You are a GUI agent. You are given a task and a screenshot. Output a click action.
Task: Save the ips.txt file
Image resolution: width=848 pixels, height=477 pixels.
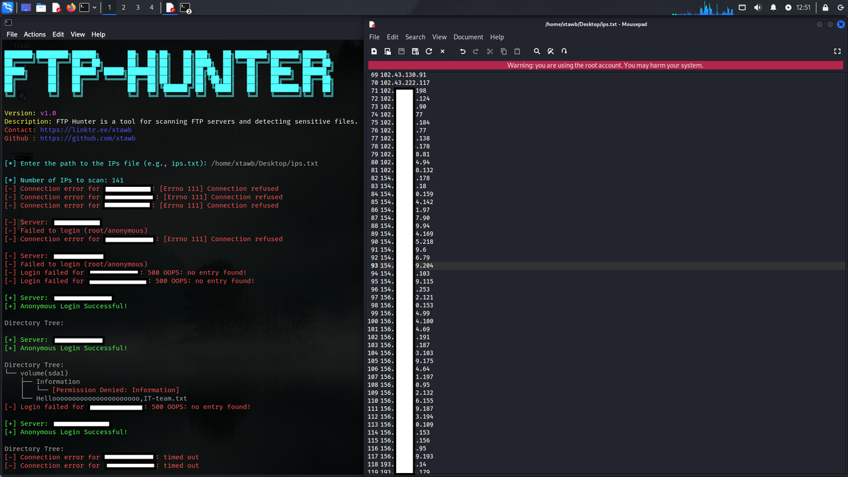pos(401,51)
